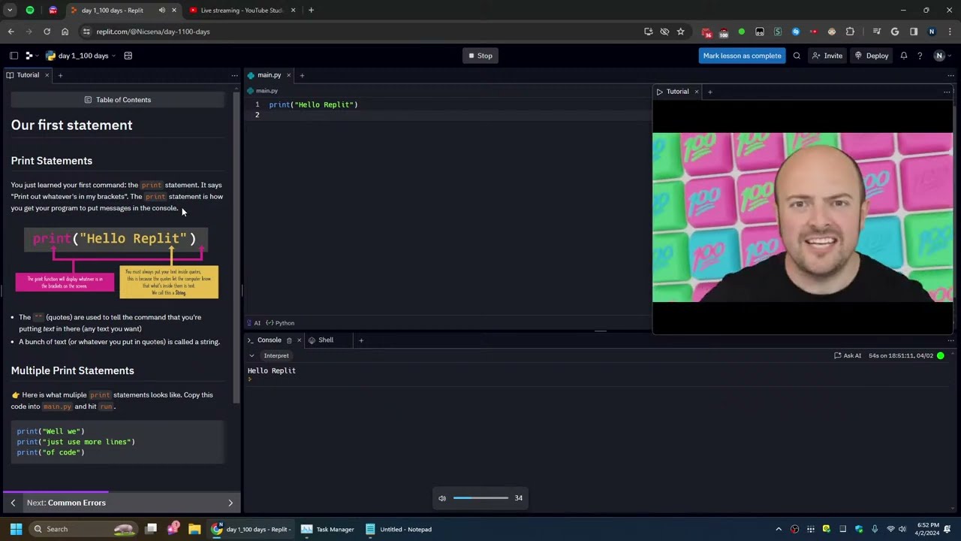Click the tutorial video thumbnail
The image size is (961, 541).
[x=803, y=217]
